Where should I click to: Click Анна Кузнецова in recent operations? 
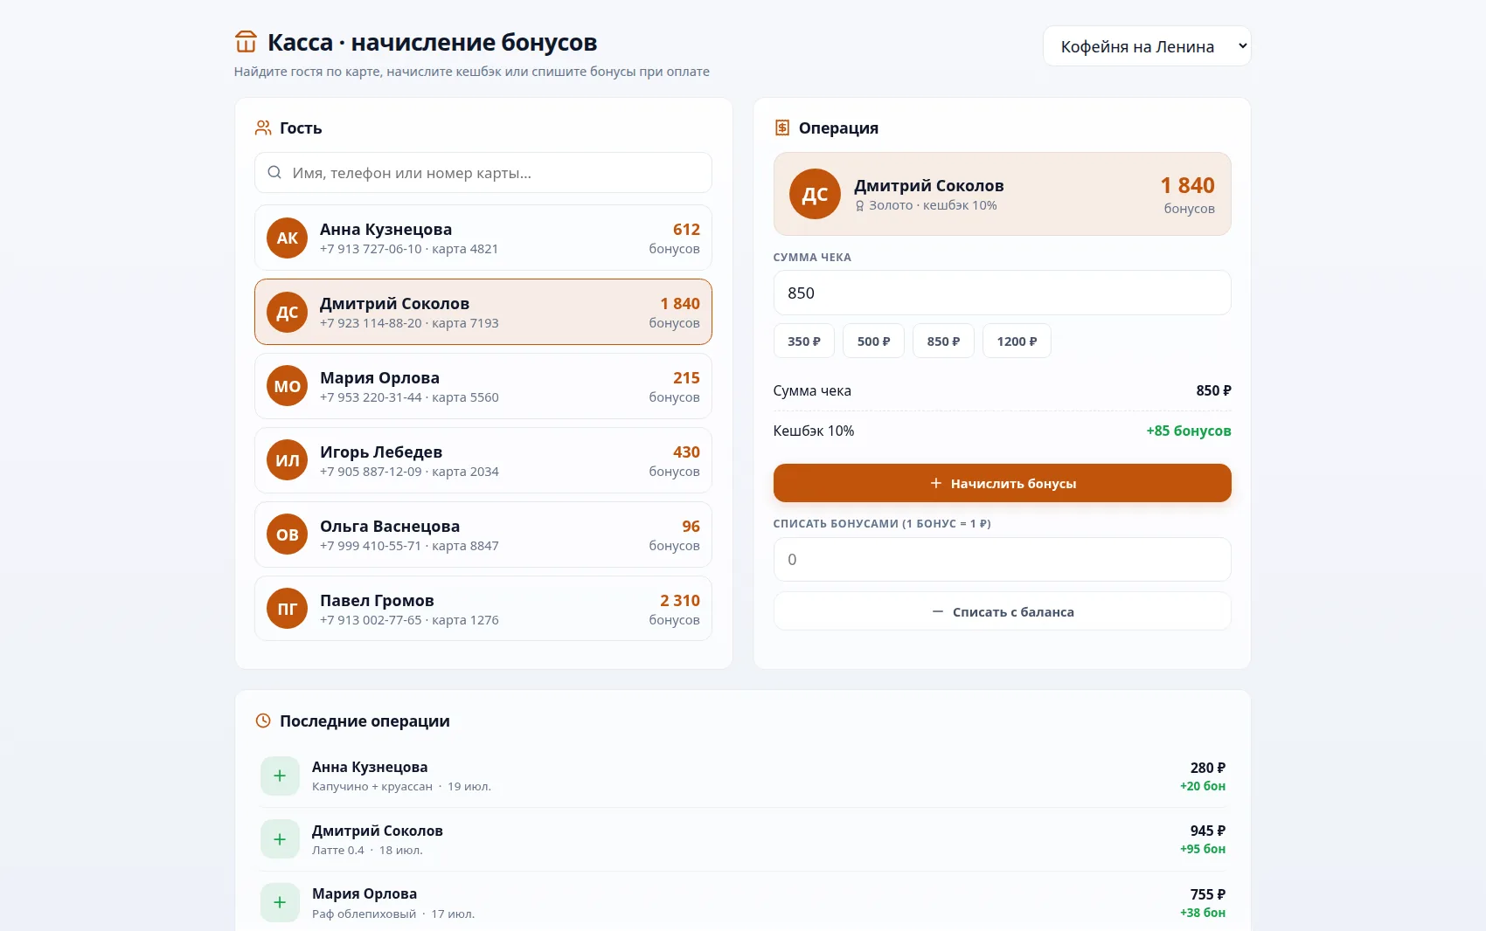[370, 767]
